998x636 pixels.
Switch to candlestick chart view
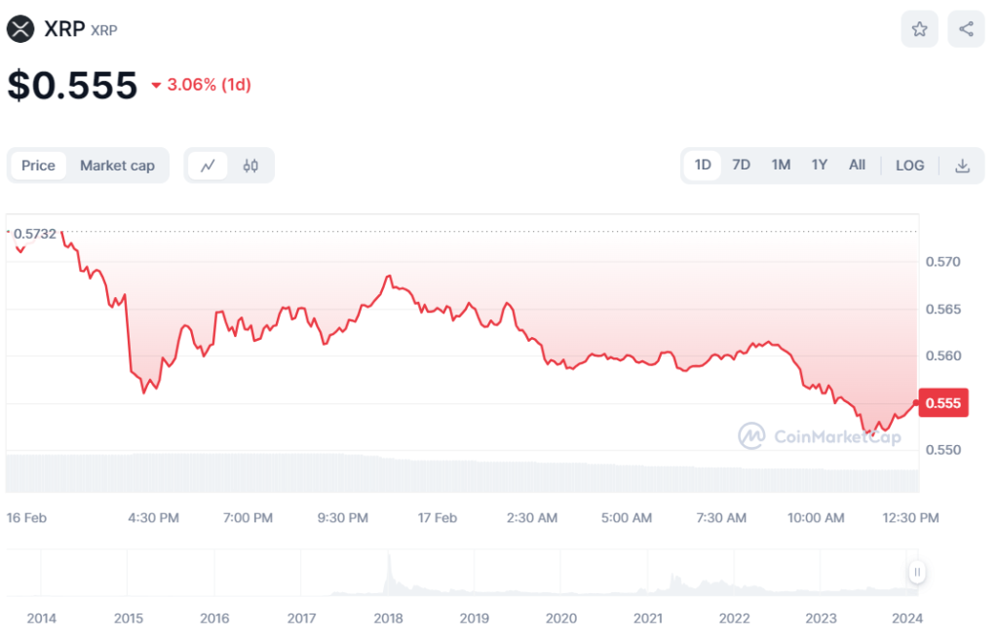(250, 166)
